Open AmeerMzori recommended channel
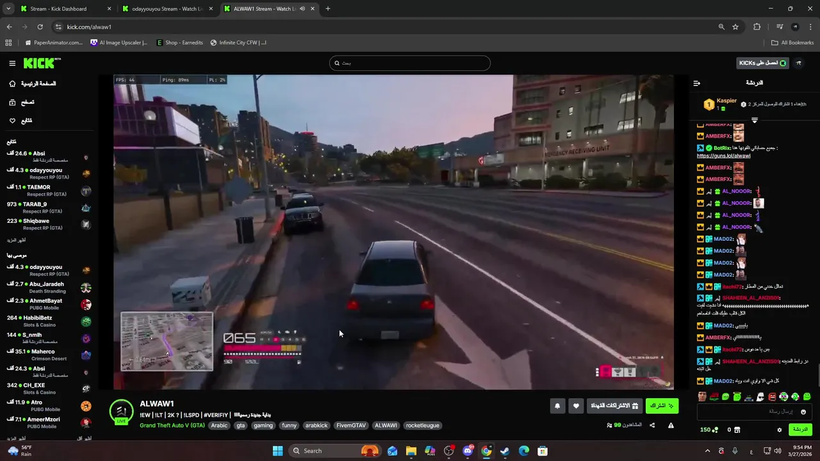 (x=49, y=423)
